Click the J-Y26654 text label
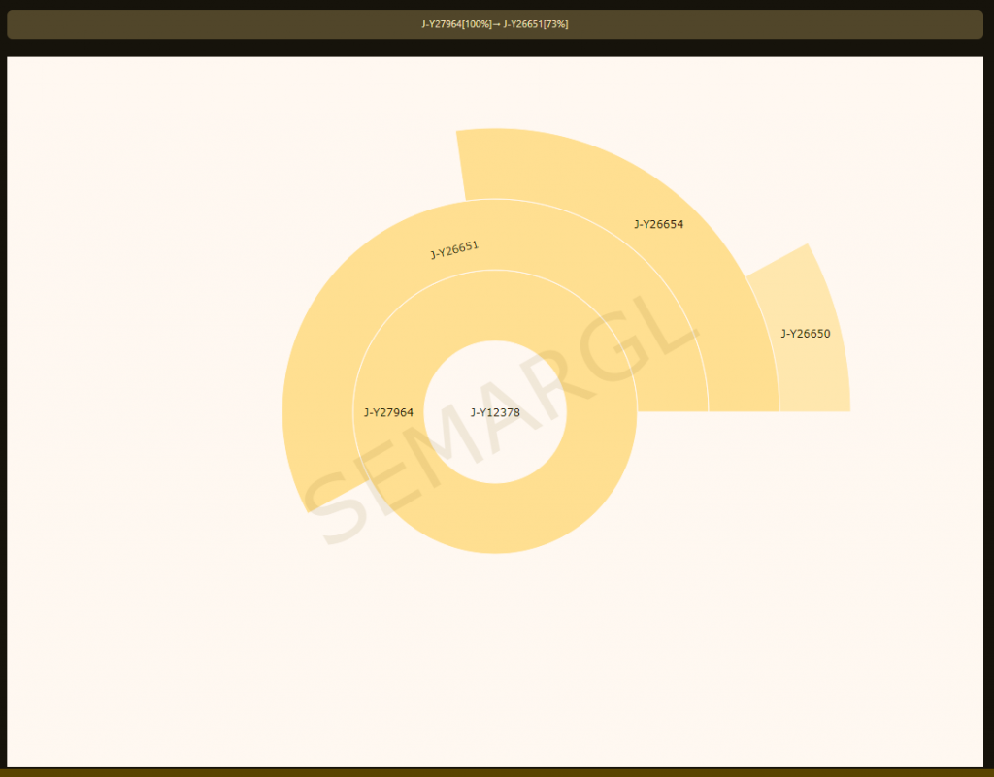This screenshot has width=994, height=777. [658, 224]
